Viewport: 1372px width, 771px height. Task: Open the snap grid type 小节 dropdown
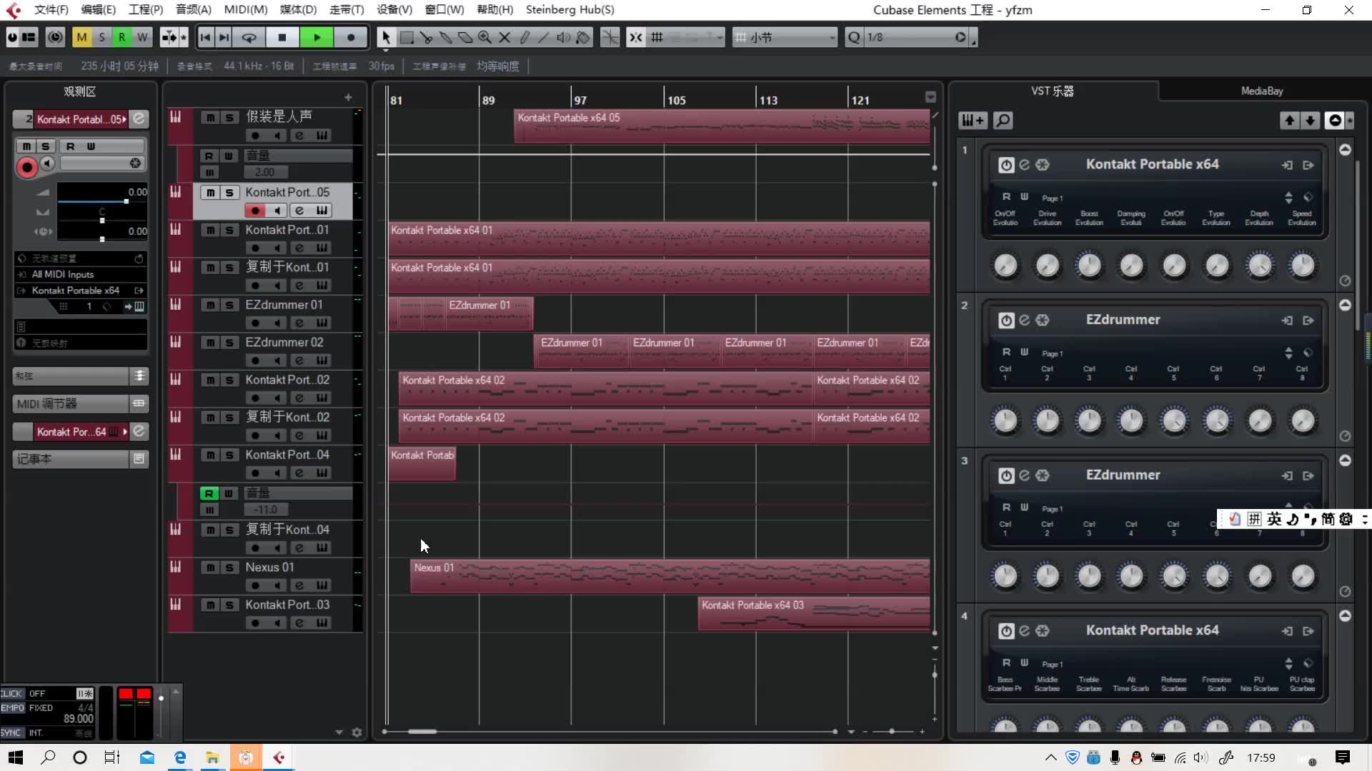pyautogui.click(x=785, y=37)
